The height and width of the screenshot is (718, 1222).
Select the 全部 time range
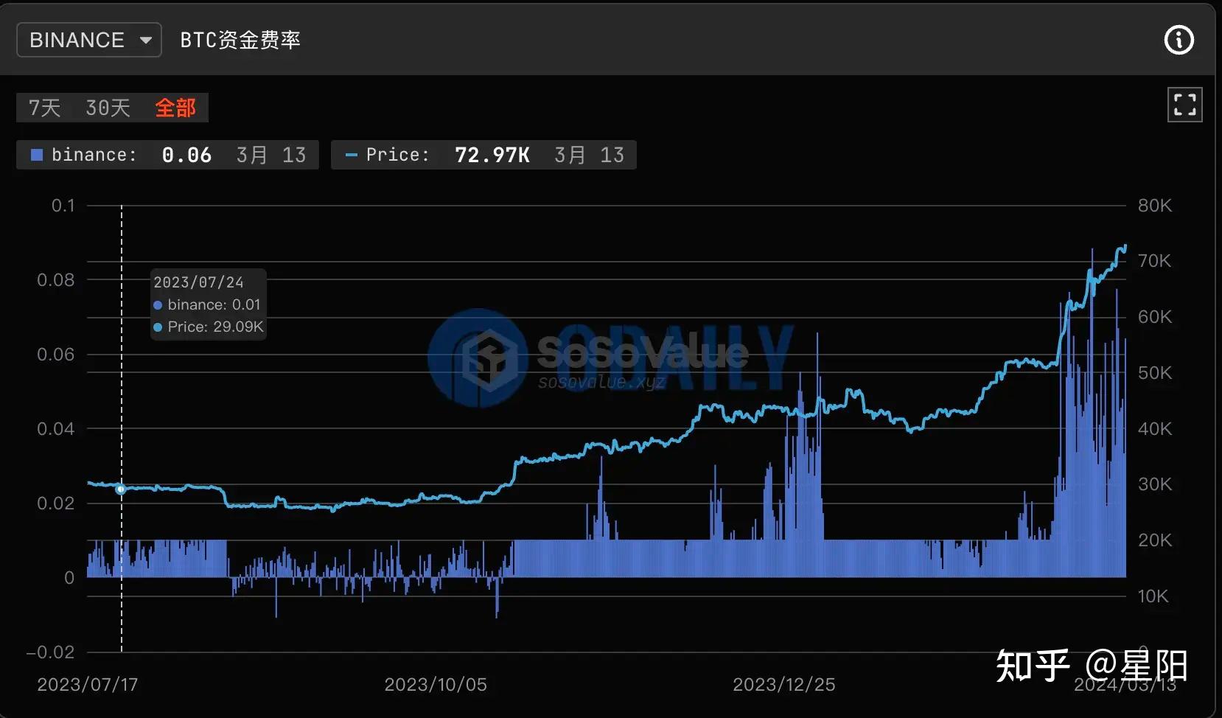[175, 107]
